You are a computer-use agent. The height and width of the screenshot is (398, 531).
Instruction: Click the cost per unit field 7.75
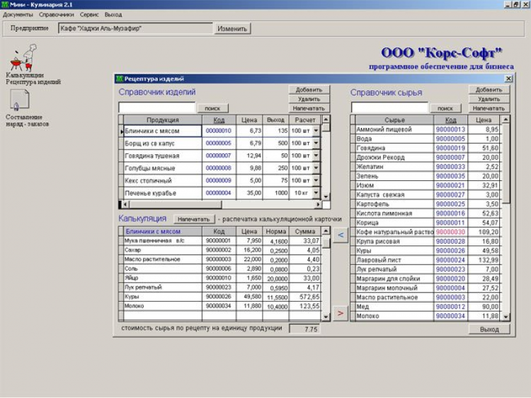pos(304,329)
